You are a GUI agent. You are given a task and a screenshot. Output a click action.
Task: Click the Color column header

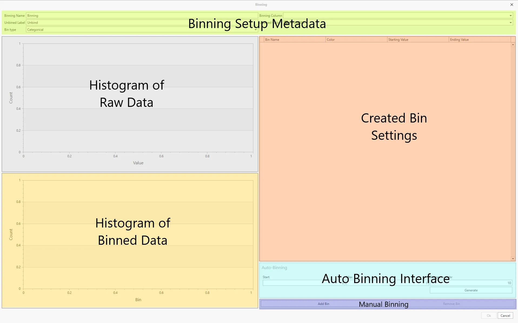click(356, 40)
